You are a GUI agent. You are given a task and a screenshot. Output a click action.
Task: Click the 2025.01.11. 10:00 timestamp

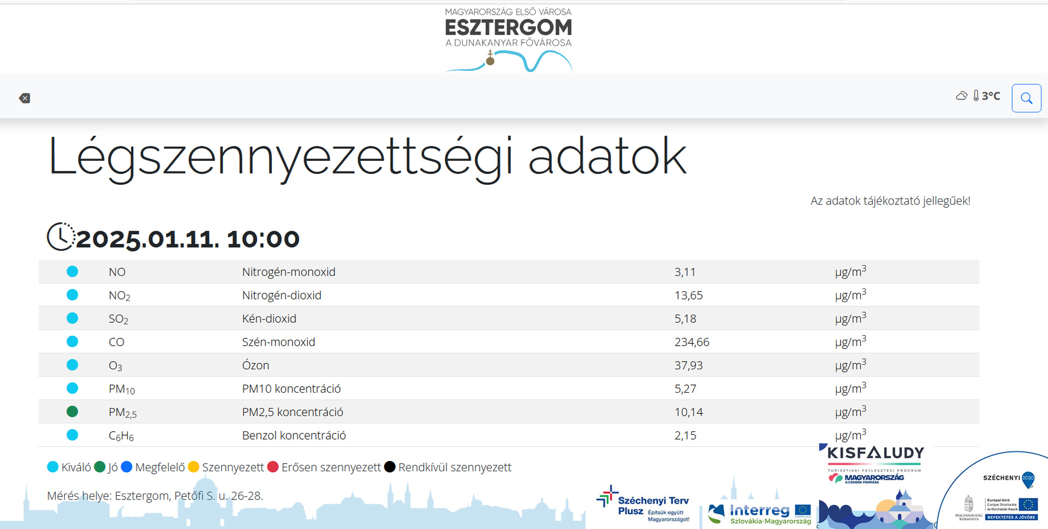coord(187,239)
